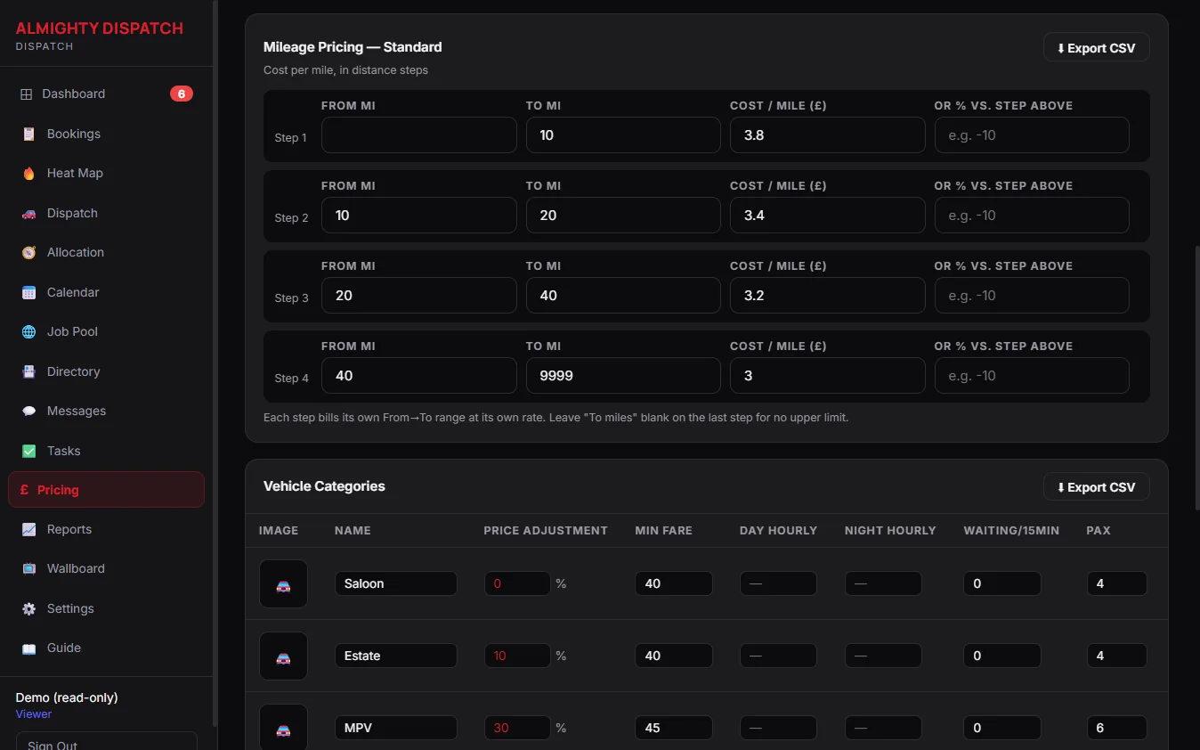The width and height of the screenshot is (1200, 750).
Task: Click MPV price adjustment field showing 30
Action: click(x=517, y=728)
